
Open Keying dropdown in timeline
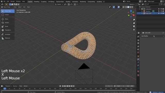point(15,86)
